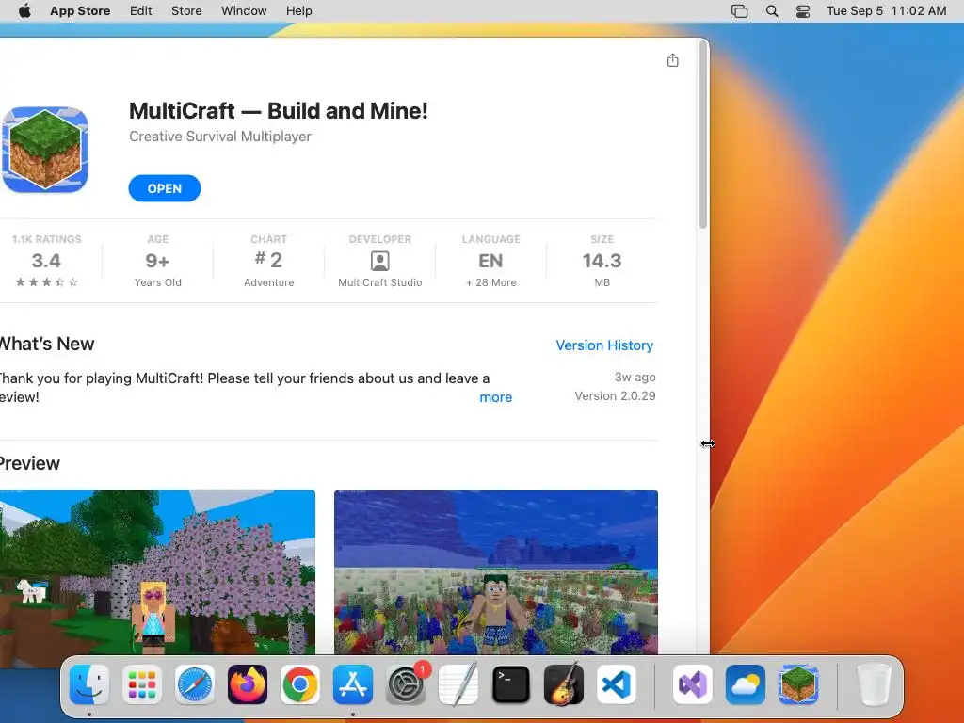This screenshot has width=964, height=723.
Task: Click the #2 Adventure chart ranking
Action: pos(268,262)
